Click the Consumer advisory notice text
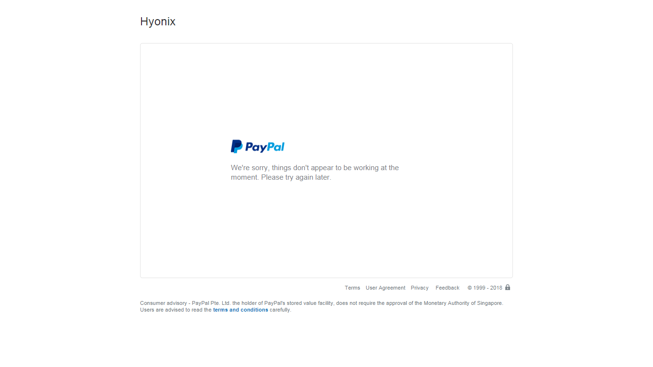This screenshot has width=653, height=367. [322, 306]
